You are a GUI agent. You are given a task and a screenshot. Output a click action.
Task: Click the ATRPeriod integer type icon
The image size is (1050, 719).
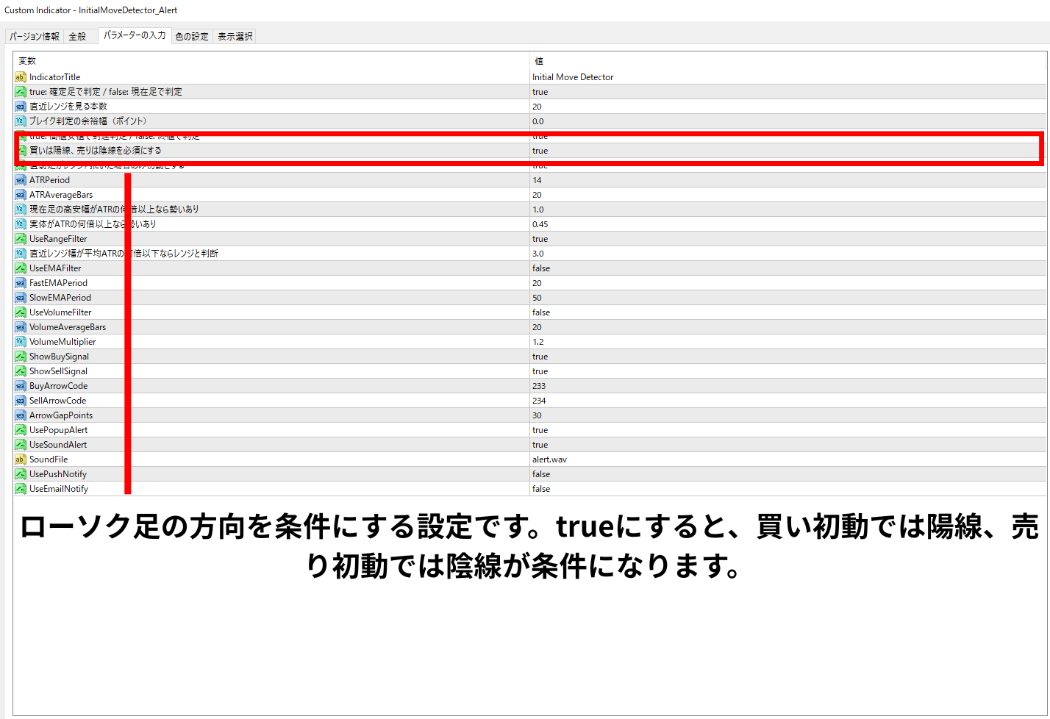[x=21, y=180]
